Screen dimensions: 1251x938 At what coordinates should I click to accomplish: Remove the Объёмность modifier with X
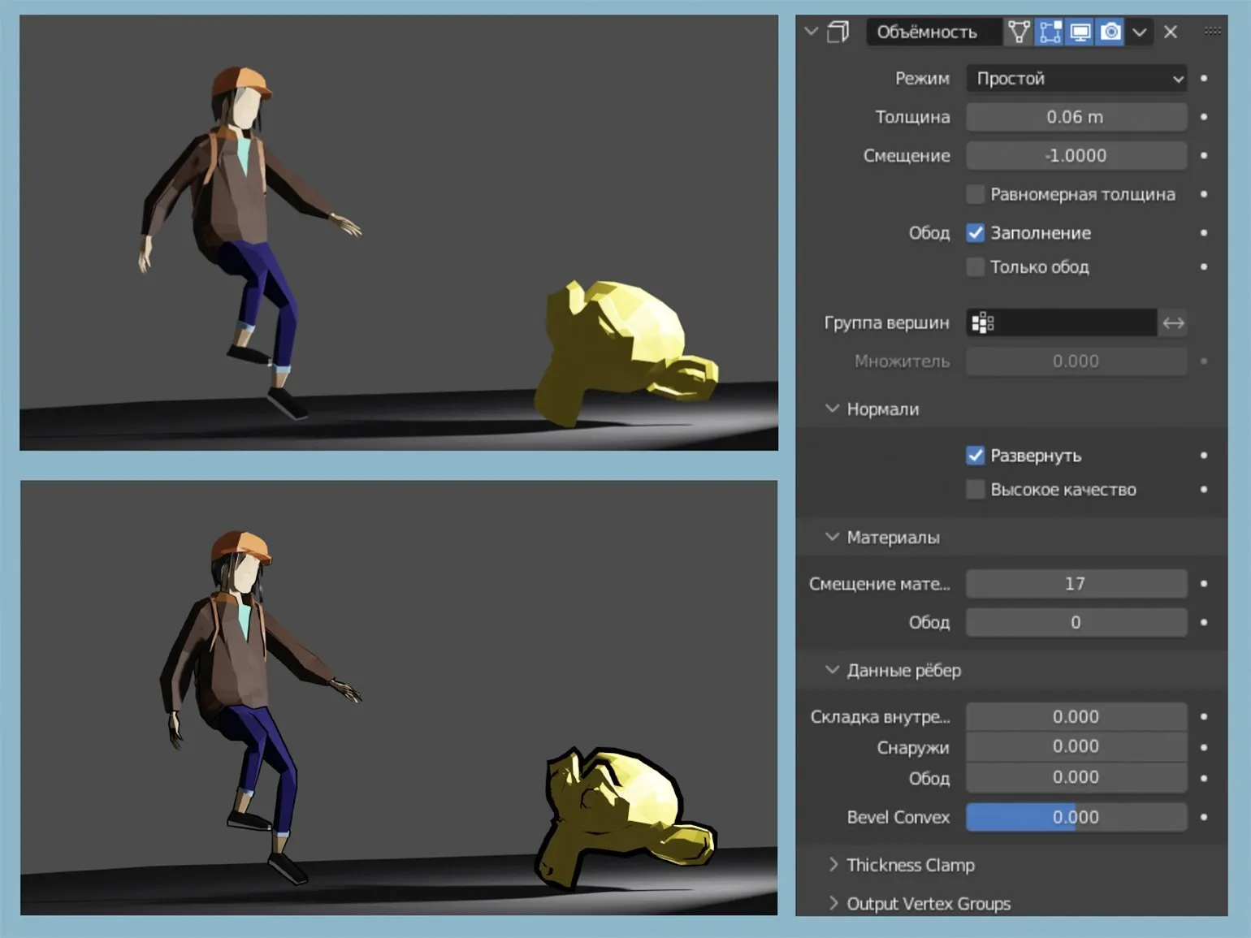coord(1171,32)
